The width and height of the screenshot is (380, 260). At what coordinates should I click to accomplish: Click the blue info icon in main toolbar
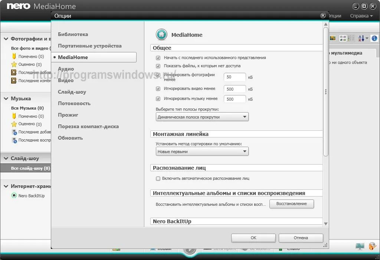click(374, 38)
